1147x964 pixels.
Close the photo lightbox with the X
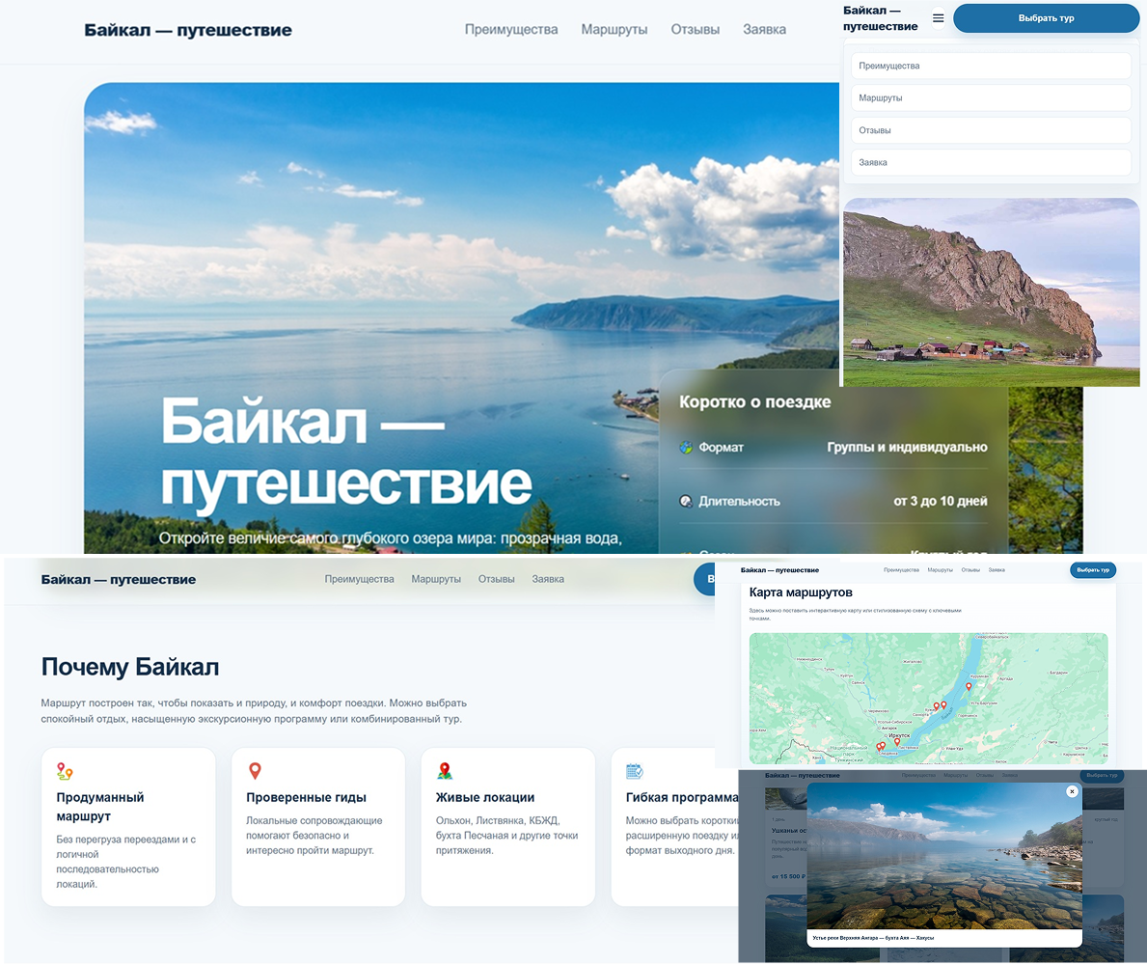click(x=1072, y=791)
